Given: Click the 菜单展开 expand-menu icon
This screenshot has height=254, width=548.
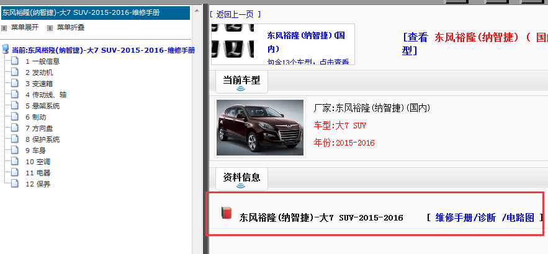Looking at the screenshot, I should (4, 28).
